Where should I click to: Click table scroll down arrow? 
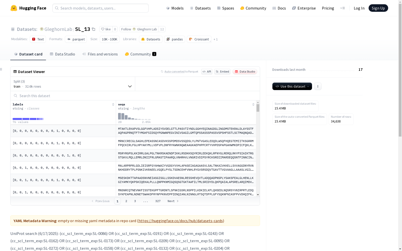tap(258, 195)
